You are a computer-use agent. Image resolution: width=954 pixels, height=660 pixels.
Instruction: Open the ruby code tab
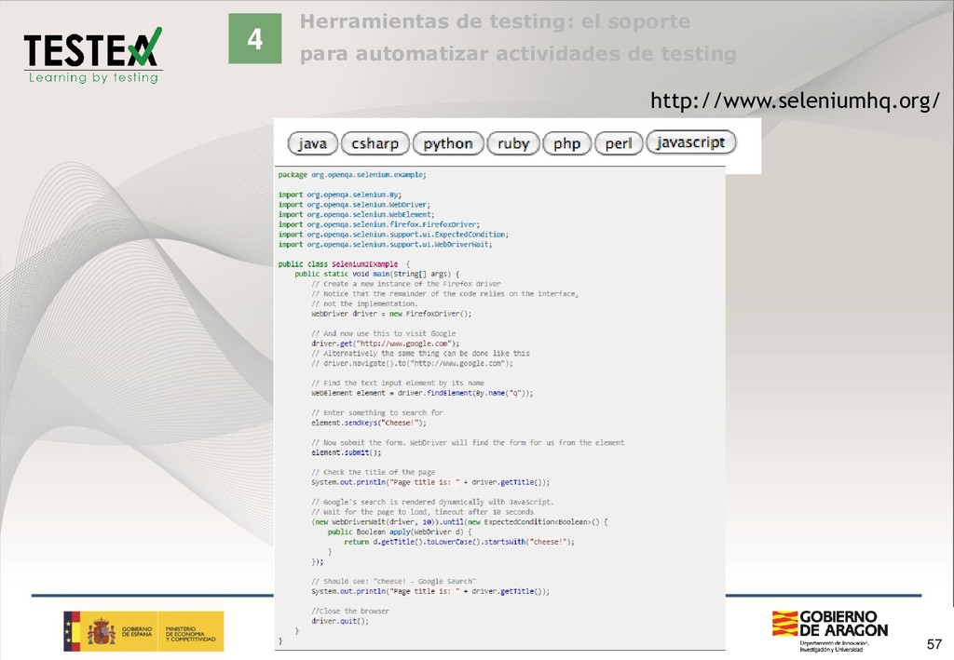click(x=513, y=143)
